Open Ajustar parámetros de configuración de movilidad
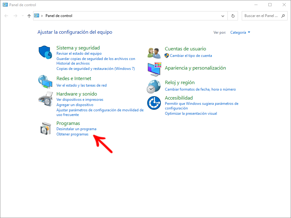Screen dimensions: 291x218 click(x=100, y=113)
